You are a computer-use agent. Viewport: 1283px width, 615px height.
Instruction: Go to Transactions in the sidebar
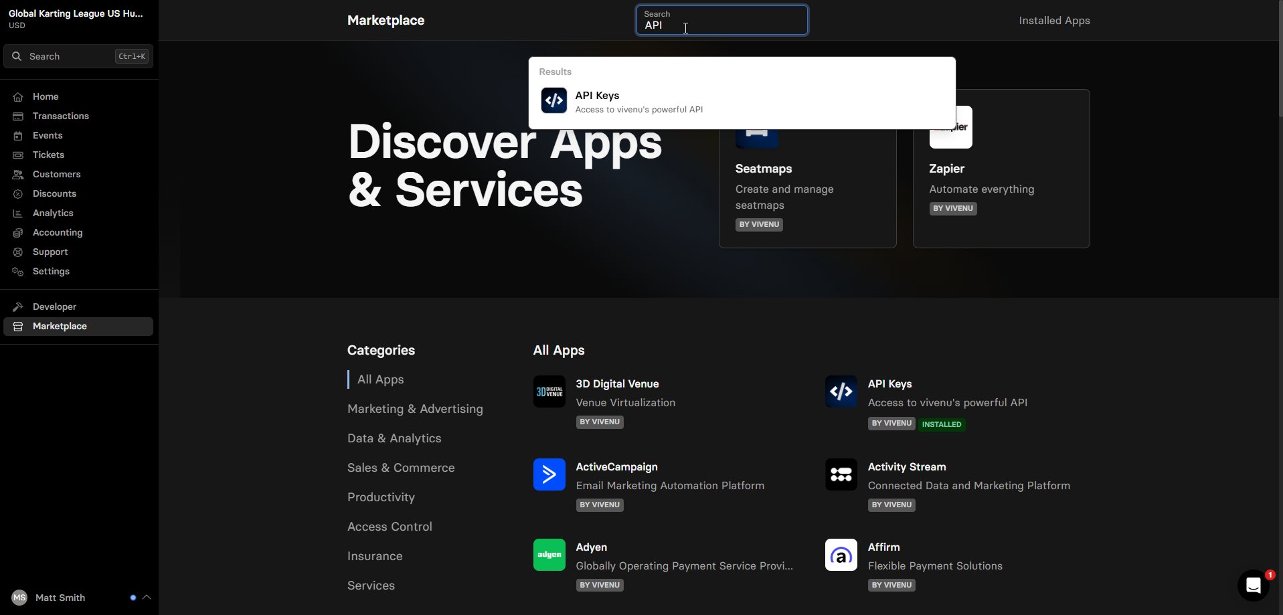pos(78,116)
